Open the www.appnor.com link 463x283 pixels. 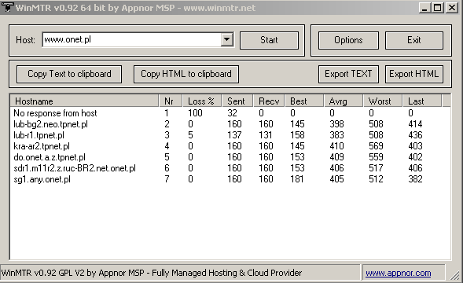[x=398, y=273]
